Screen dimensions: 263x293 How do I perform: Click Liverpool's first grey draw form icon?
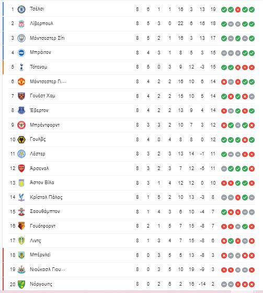[x=231, y=24]
